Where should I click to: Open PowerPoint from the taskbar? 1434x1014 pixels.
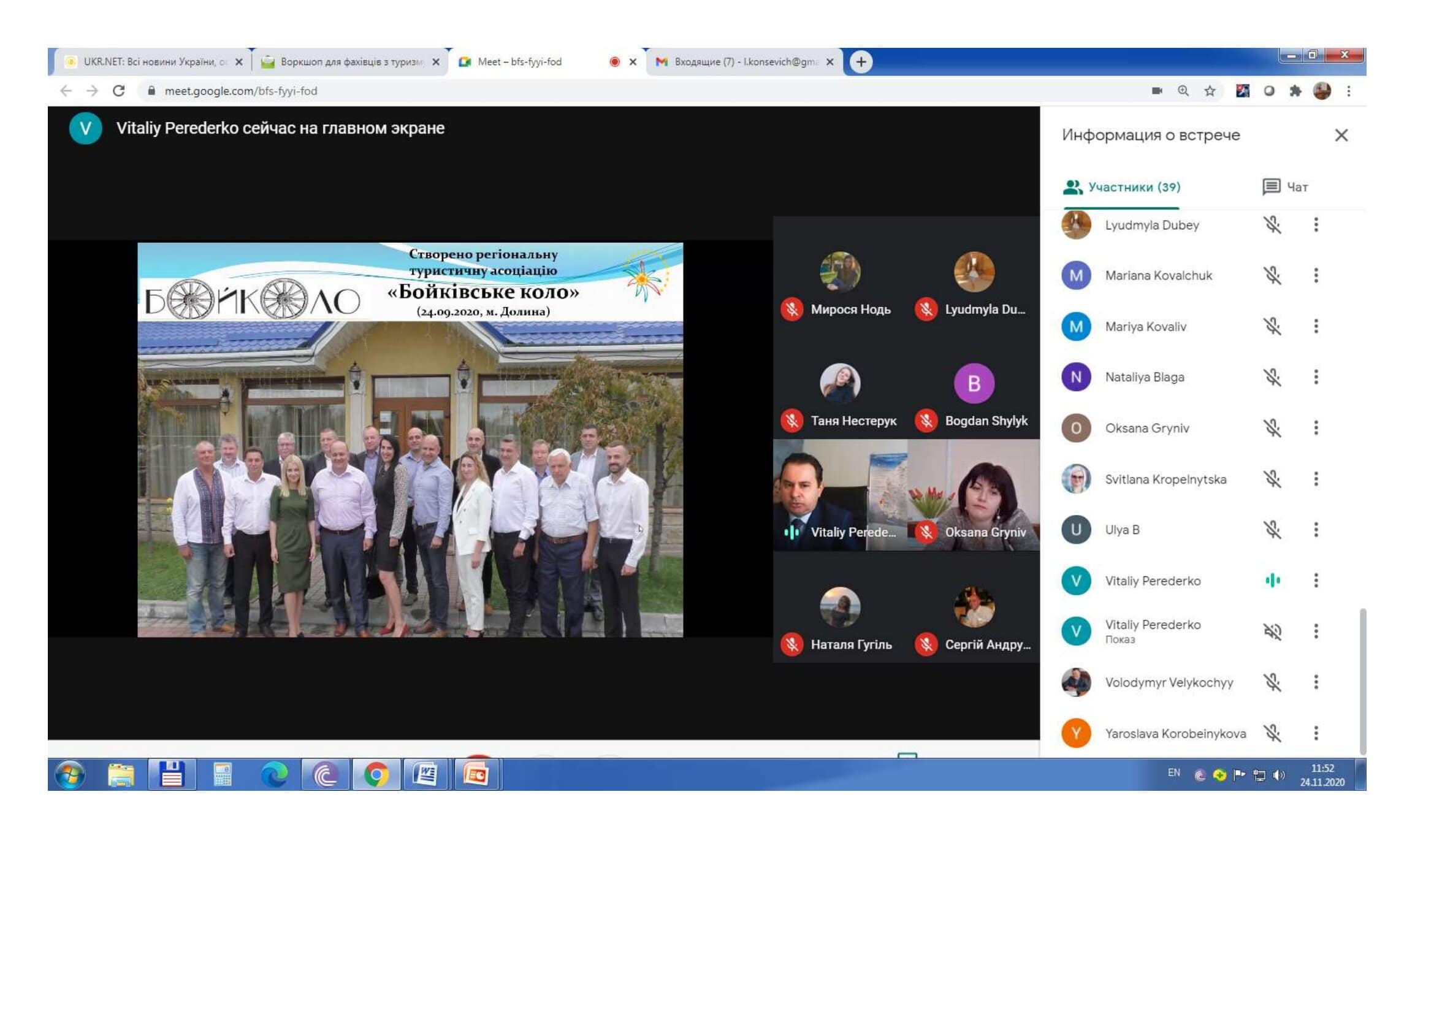click(x=476, y=776)
